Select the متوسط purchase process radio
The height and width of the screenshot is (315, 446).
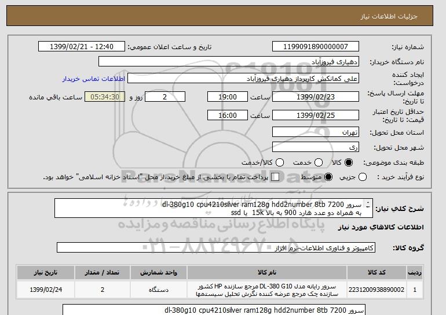coord(328,177)
